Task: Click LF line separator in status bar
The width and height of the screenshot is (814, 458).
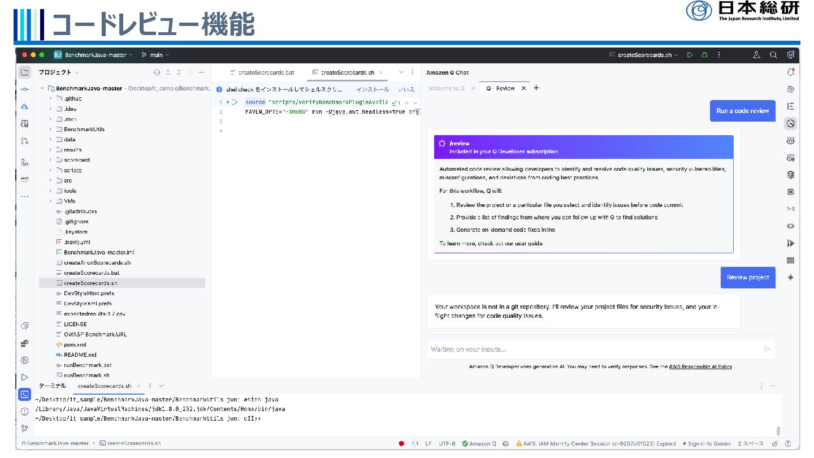Action: [428, 444]
